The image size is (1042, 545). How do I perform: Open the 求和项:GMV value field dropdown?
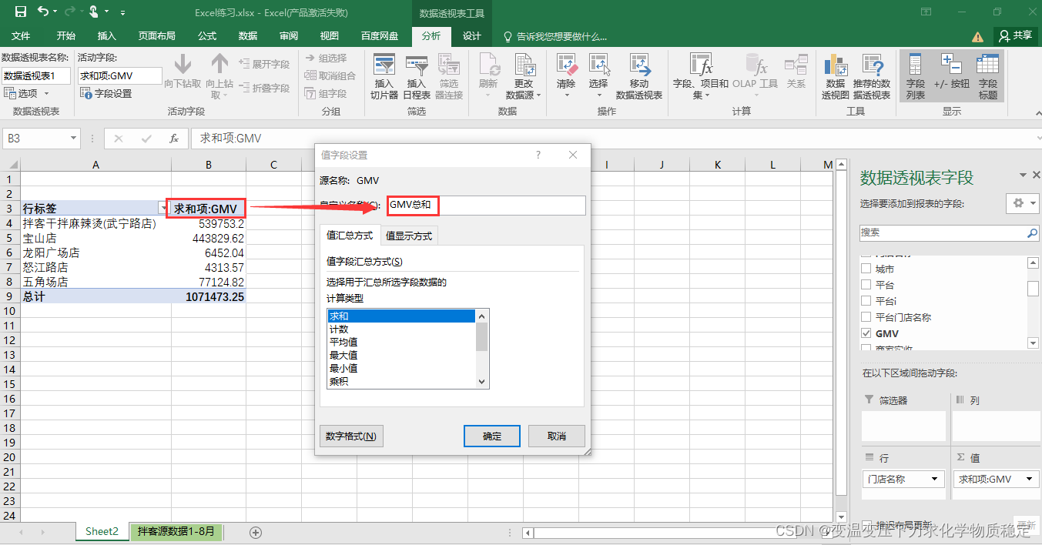click(1028, 479)
